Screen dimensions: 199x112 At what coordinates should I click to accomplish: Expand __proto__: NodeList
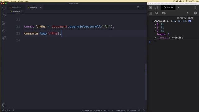(x=155, y=38)
